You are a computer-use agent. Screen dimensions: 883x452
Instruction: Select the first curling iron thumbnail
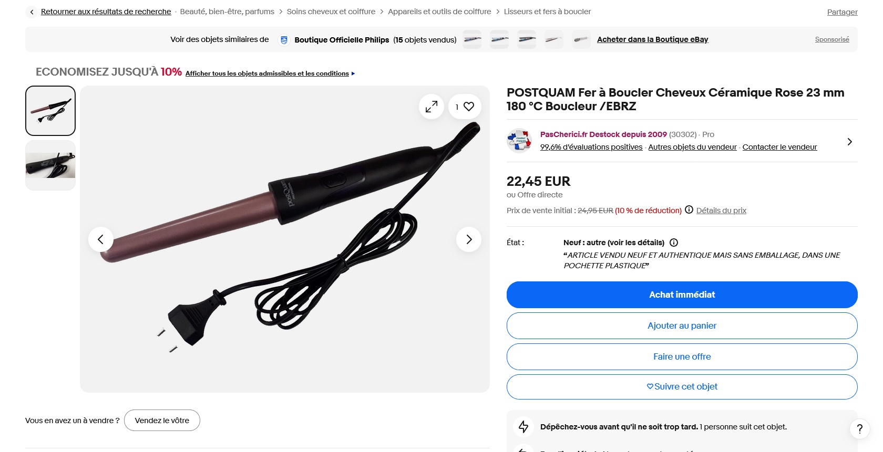coord(50,111)
